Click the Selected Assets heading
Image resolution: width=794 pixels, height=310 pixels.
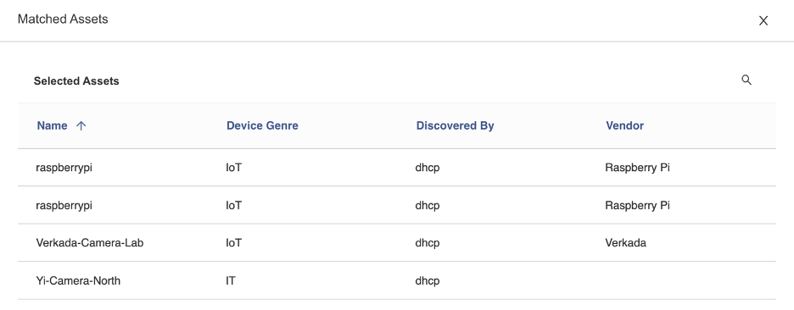click(x=76, y=81)
